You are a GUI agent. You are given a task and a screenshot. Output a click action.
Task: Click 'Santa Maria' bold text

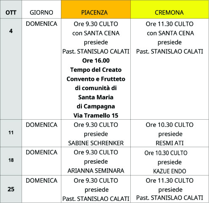pyautogui.click(x=96, y=97)
